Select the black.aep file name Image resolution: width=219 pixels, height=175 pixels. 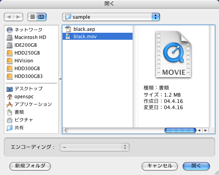(84, 29)
